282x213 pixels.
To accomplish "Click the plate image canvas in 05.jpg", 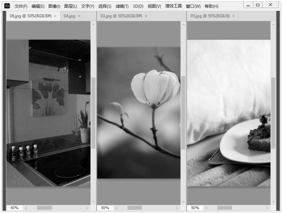I will pyautogui.click(x=229, y=113).
